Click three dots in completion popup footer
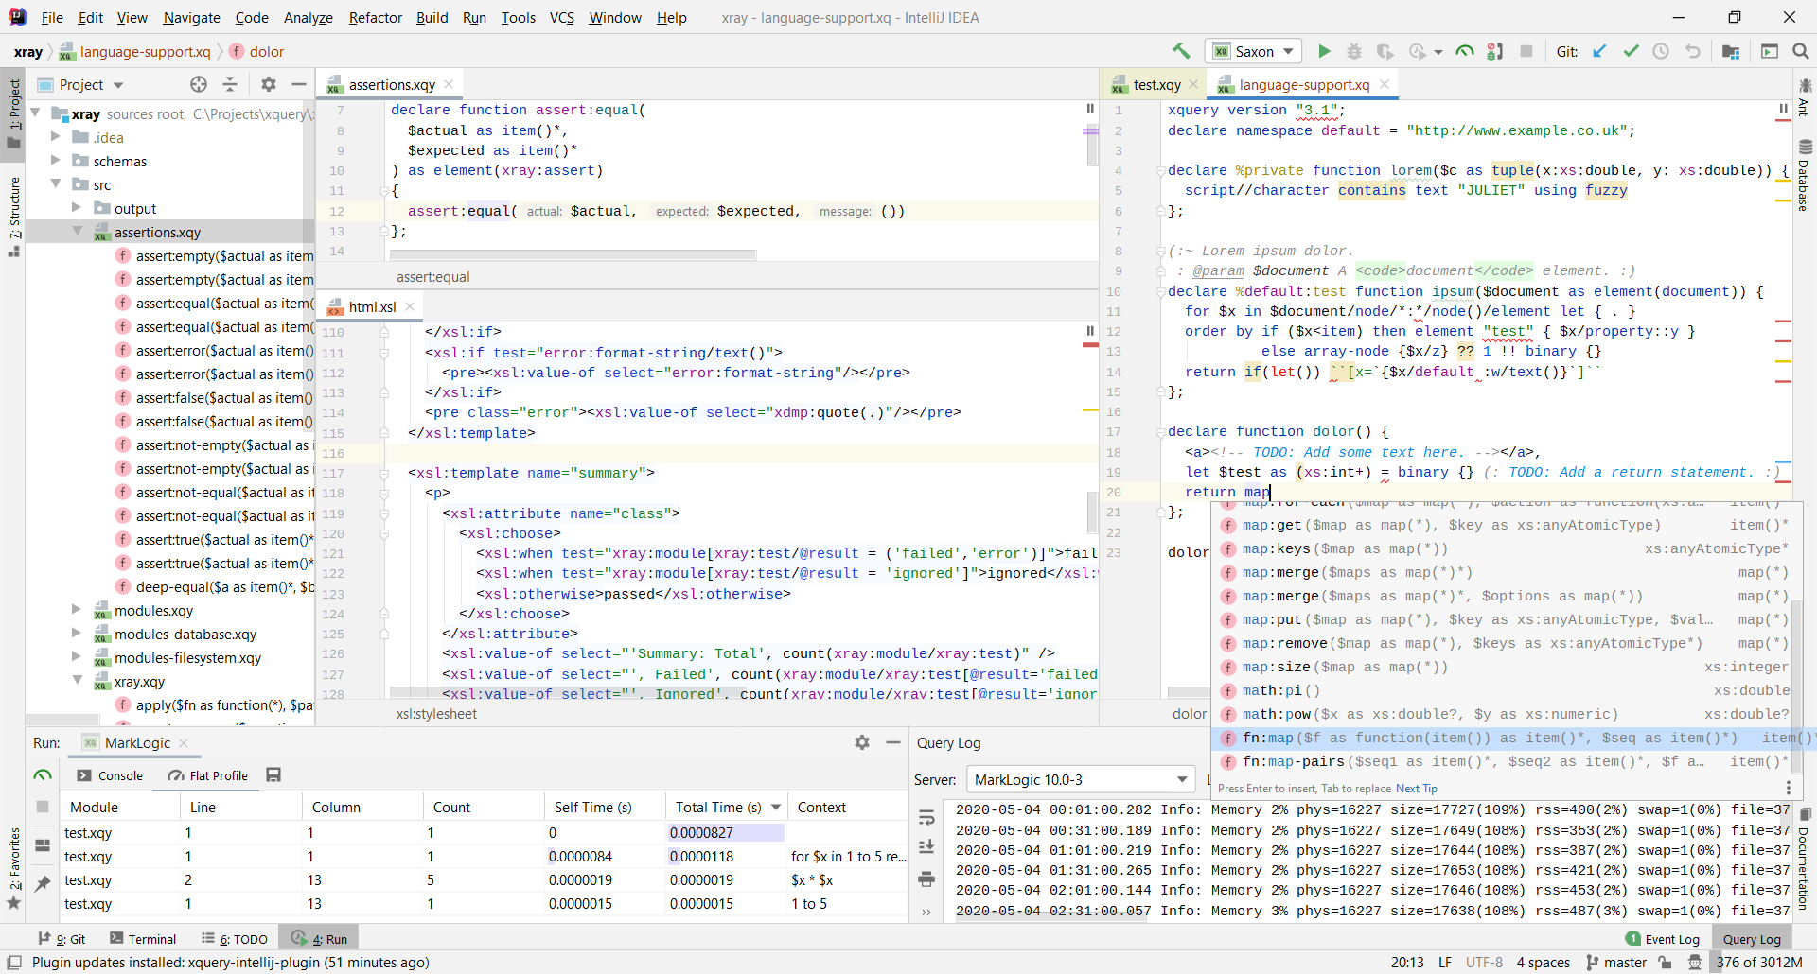The height and width of the screenshot is (974, 1817). click(x=1789, y=788)
